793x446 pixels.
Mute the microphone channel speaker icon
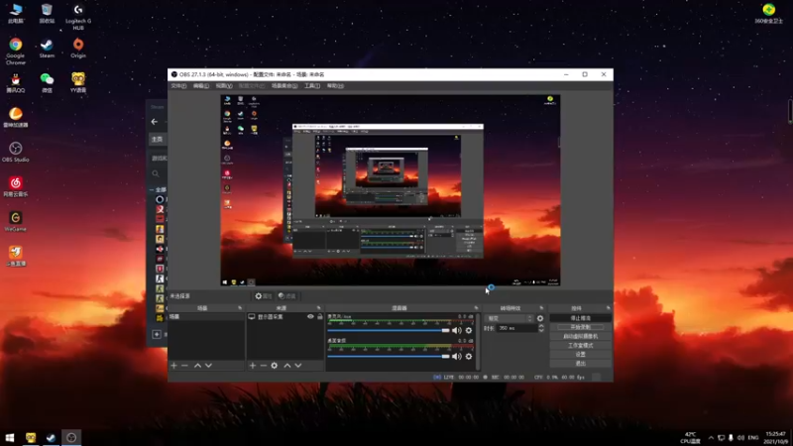pos(457,330)
